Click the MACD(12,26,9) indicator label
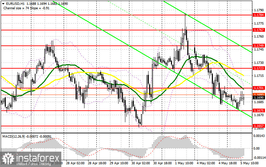 coord(13,137)
